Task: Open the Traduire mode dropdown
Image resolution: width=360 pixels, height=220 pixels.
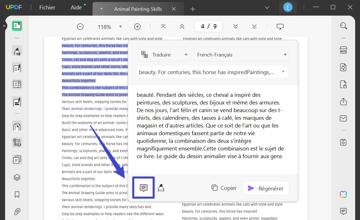Action: 163,54
